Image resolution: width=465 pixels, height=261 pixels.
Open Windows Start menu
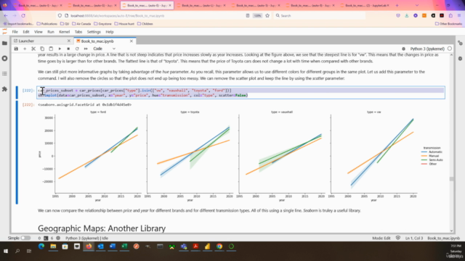coord(6,251)
